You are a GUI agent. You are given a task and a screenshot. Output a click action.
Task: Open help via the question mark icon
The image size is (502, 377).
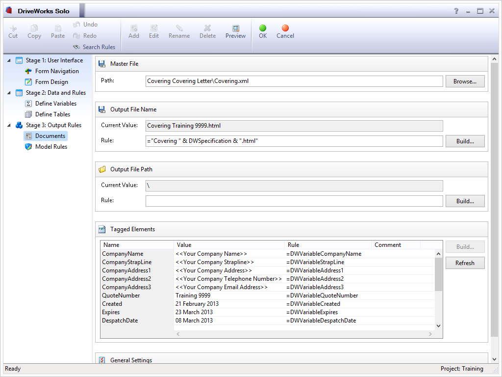point(456,11)
